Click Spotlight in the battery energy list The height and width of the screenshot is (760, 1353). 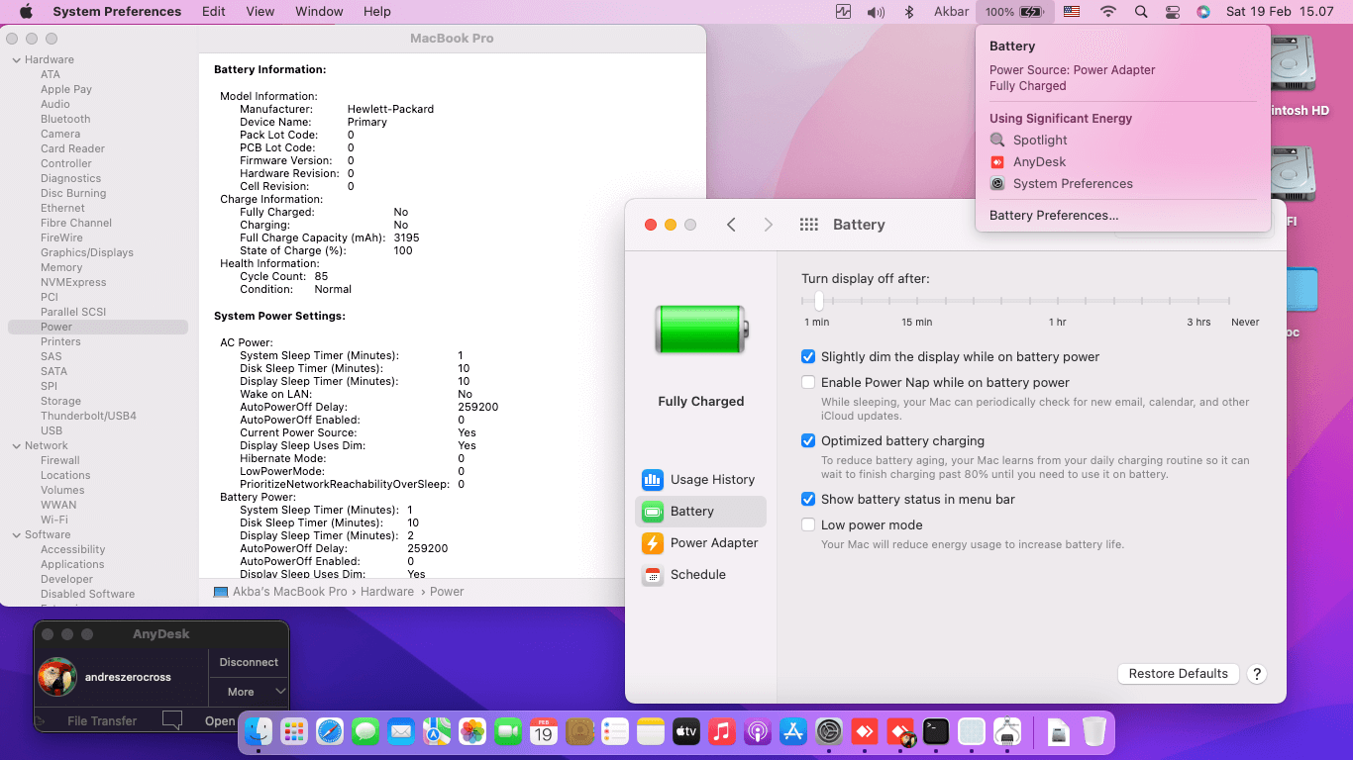tap(1040, 141)
